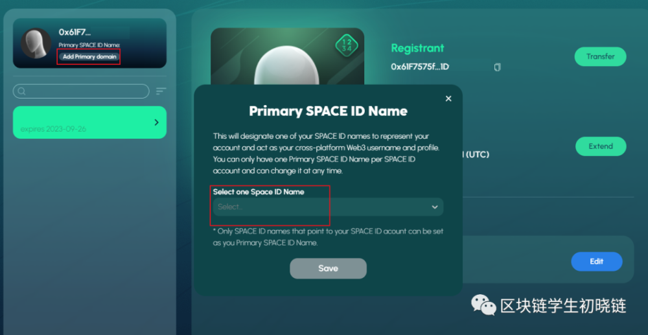
Task: Expand the Select one Space ID Name dropdown
Action: click(328, 207)
